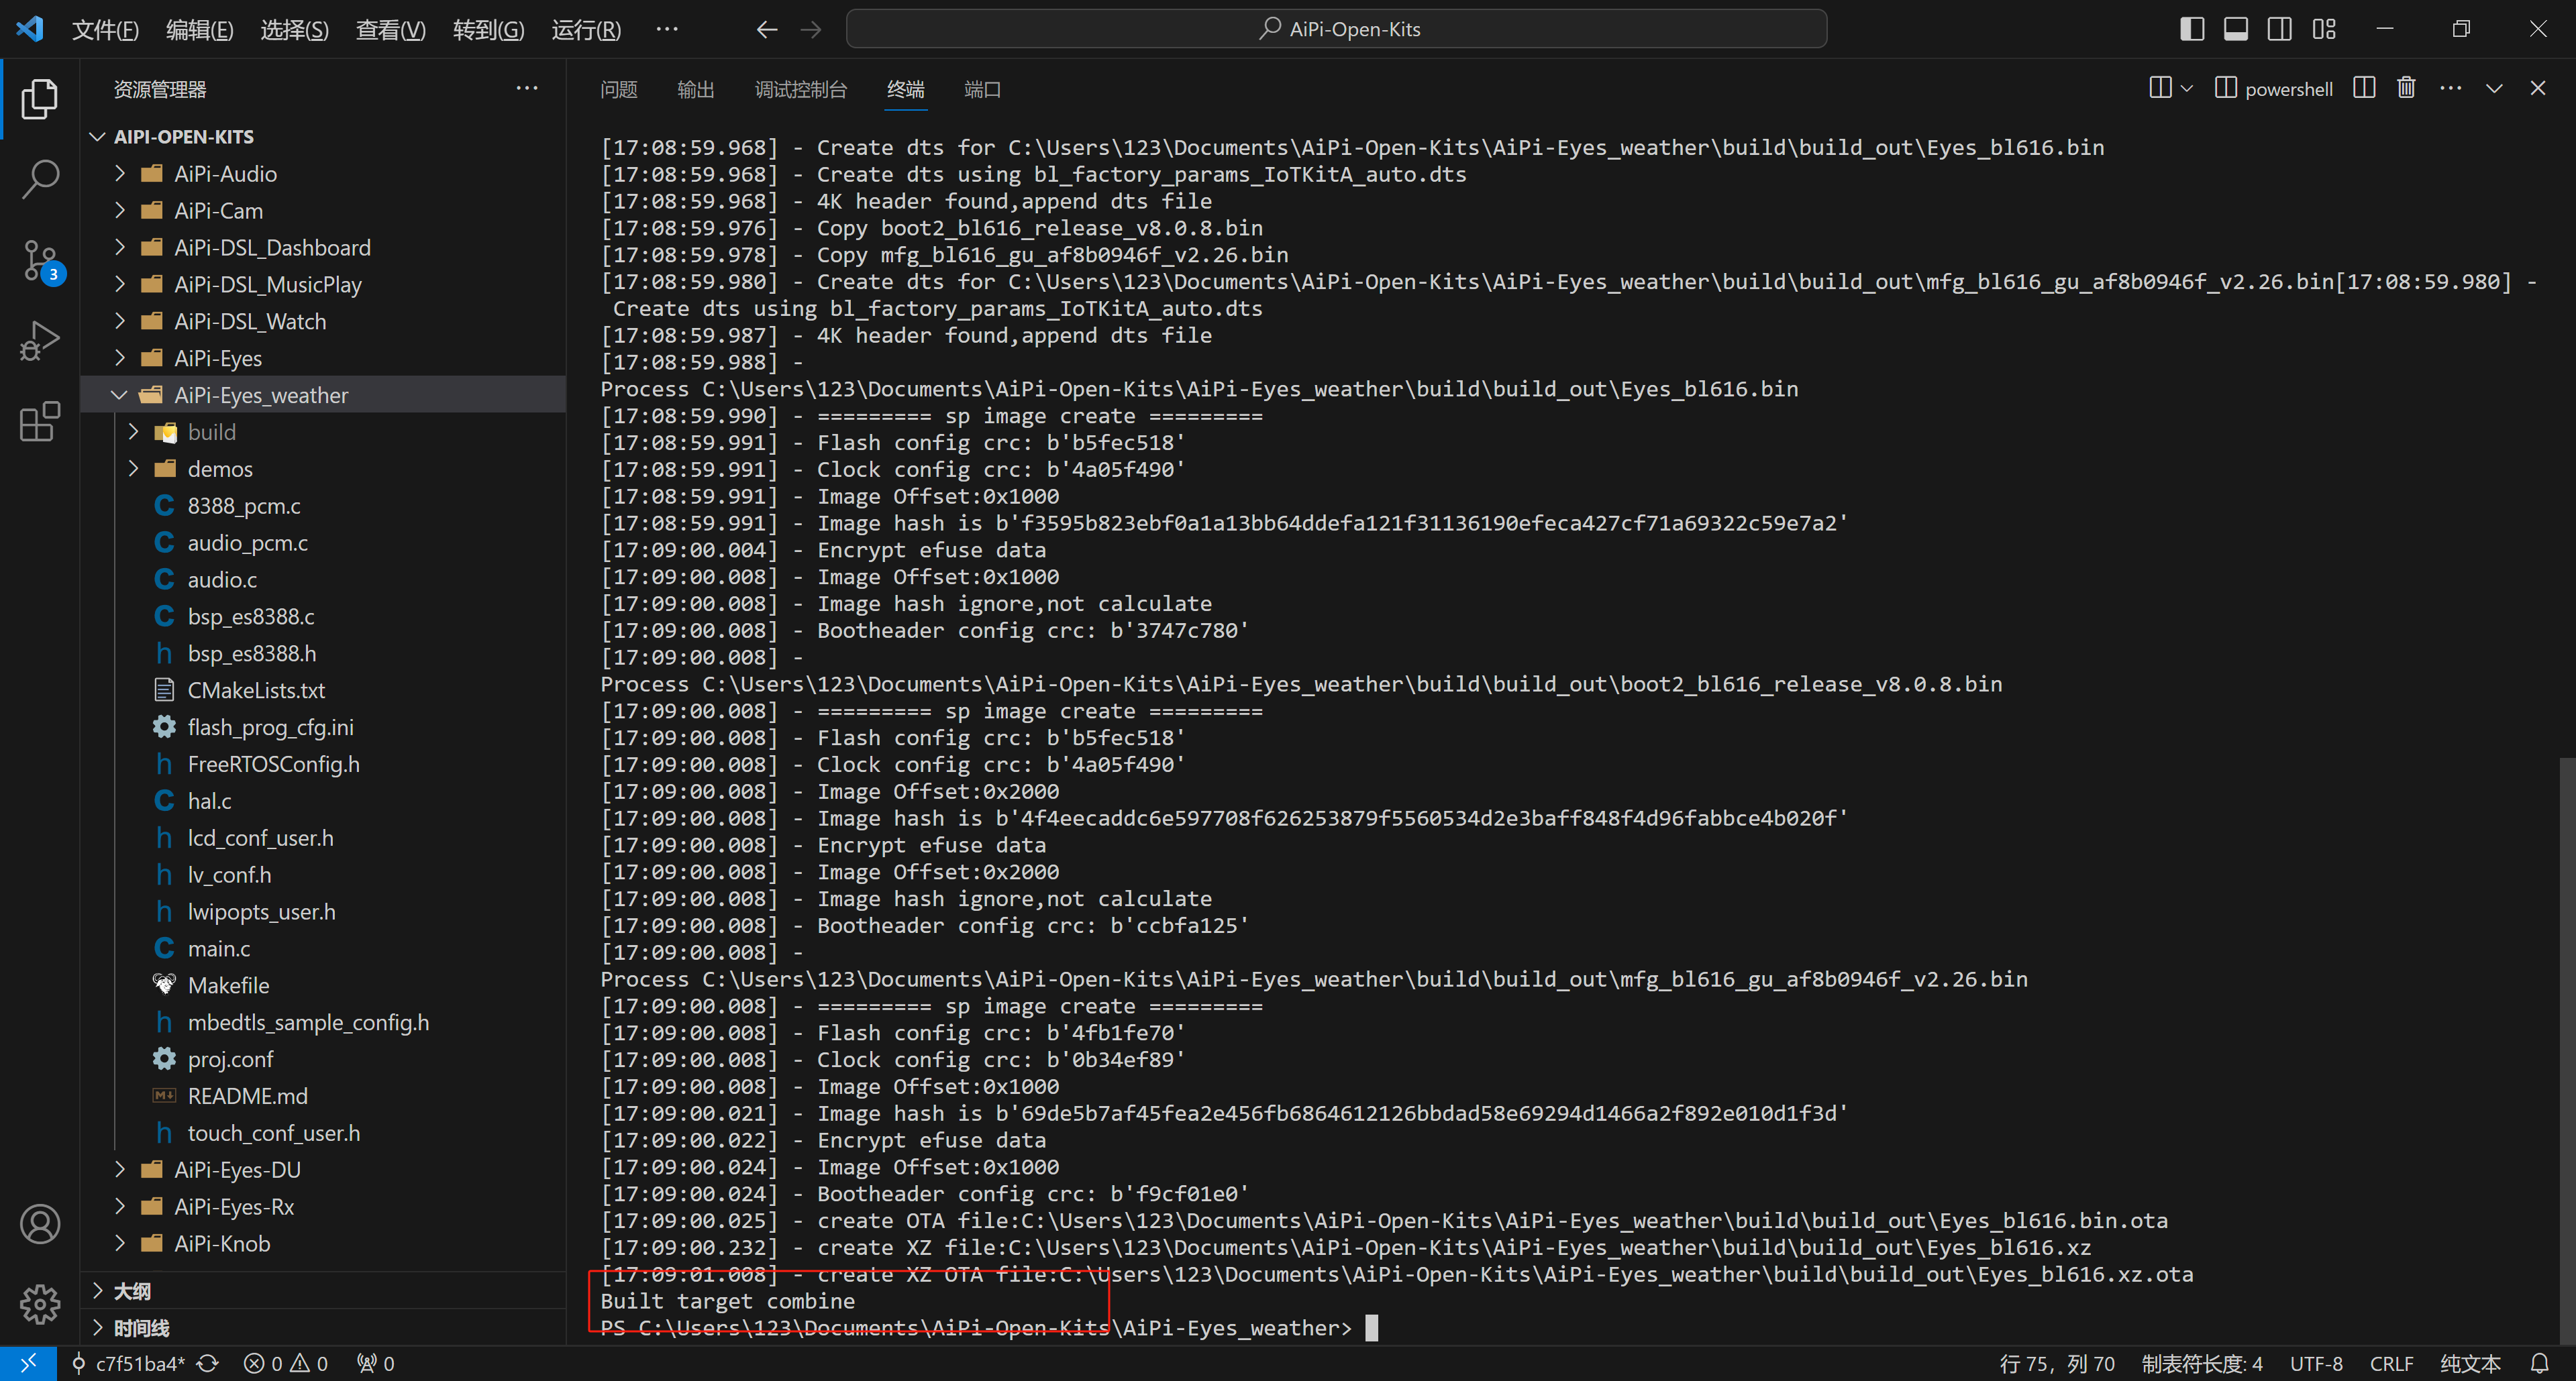Open CMakeLists.txt file
The height and width of the screenshot is (1381, 2576).
(256, 691)
